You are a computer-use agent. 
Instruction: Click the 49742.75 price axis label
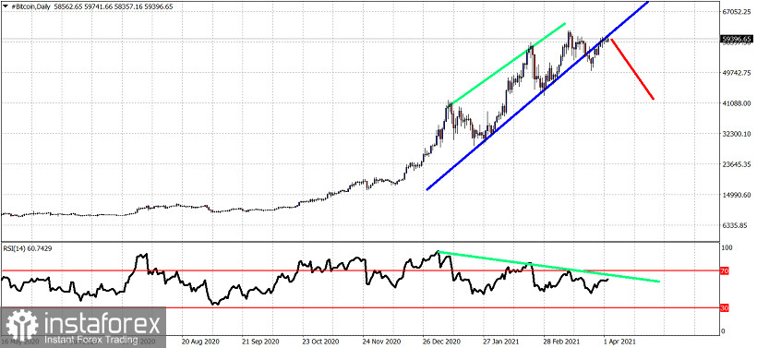[x=737, y=73]
